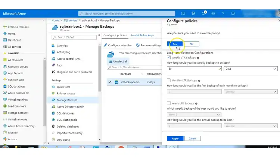Viewport: 280px width, 157px height.
Task: Click Configure retention command
Action: [118, 45]
